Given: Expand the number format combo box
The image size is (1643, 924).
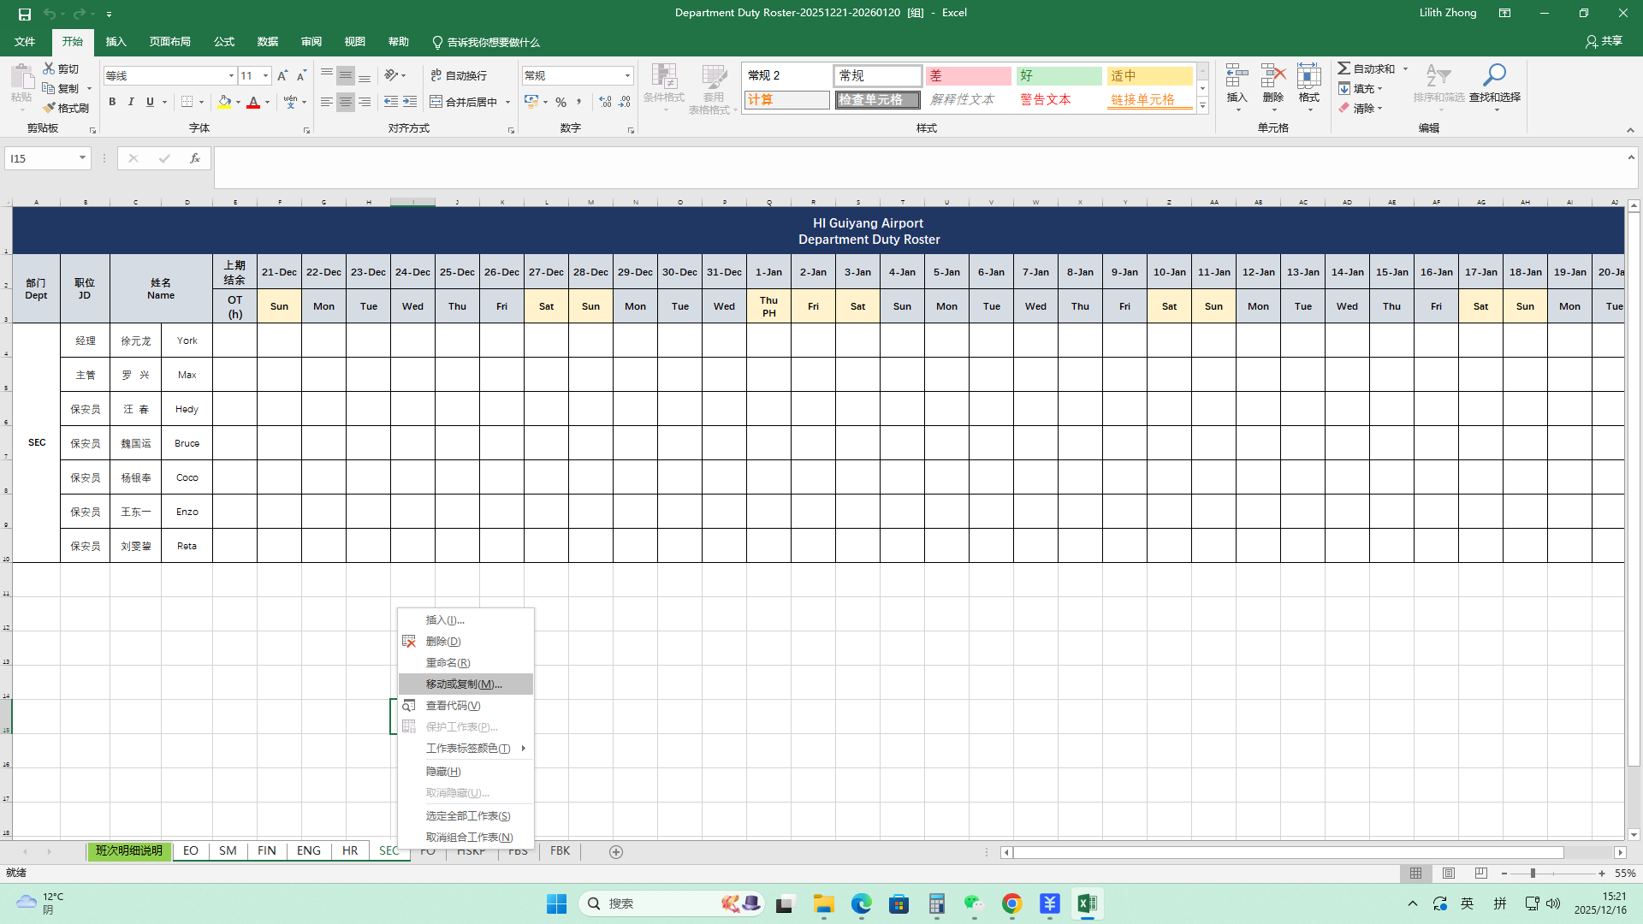Looking at the screenshot, I should coord(627,76).
